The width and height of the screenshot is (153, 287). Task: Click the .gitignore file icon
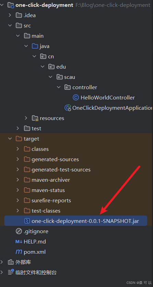point(19,231)
